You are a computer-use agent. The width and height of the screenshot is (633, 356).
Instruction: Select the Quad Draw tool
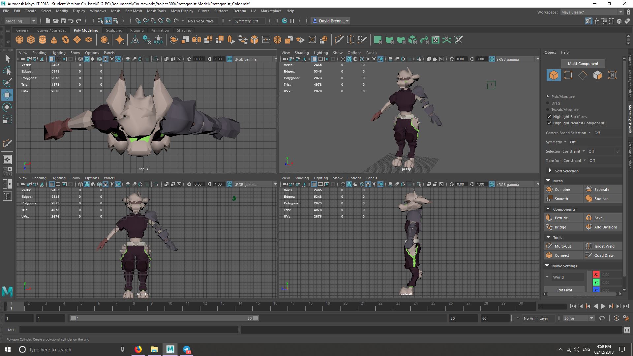603,255
